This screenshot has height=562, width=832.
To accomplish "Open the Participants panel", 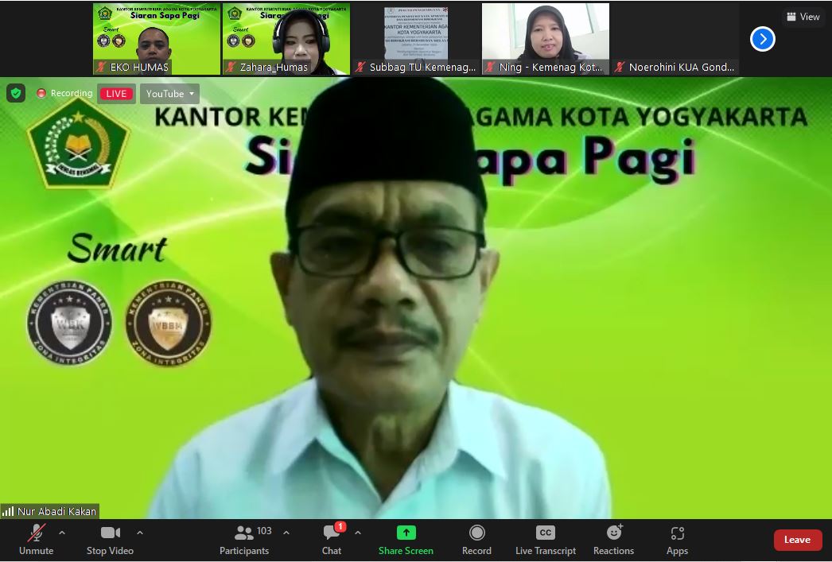I will click(x=244, y=541).
